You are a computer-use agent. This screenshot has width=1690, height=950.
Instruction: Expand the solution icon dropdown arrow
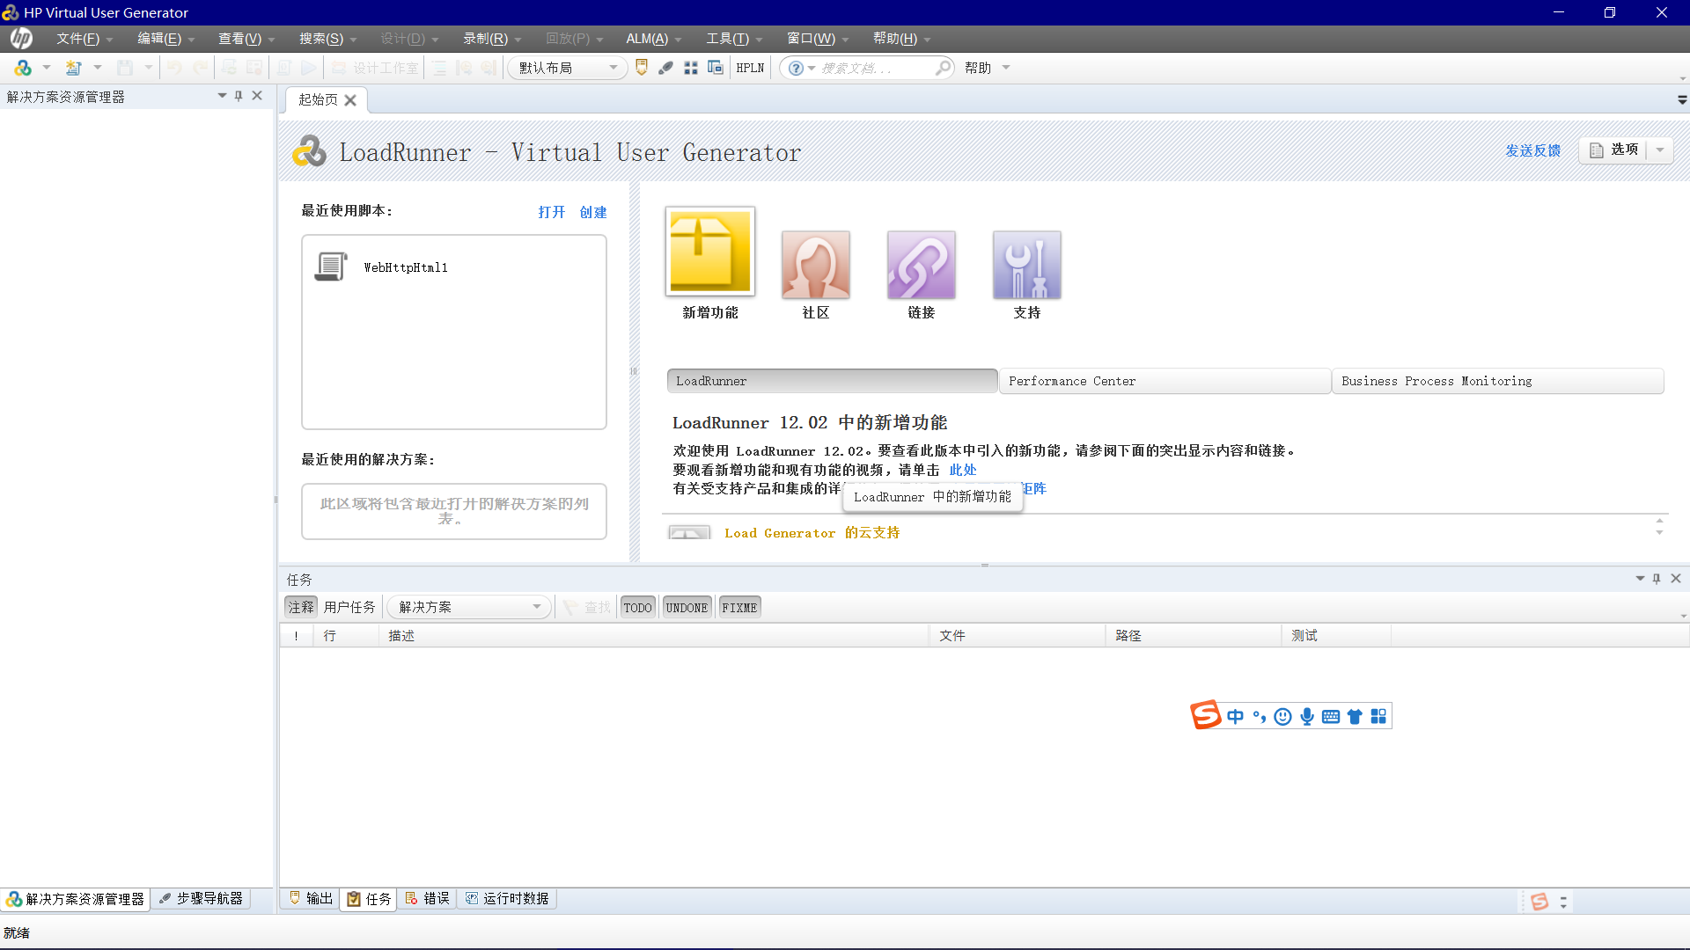(47, 68)
